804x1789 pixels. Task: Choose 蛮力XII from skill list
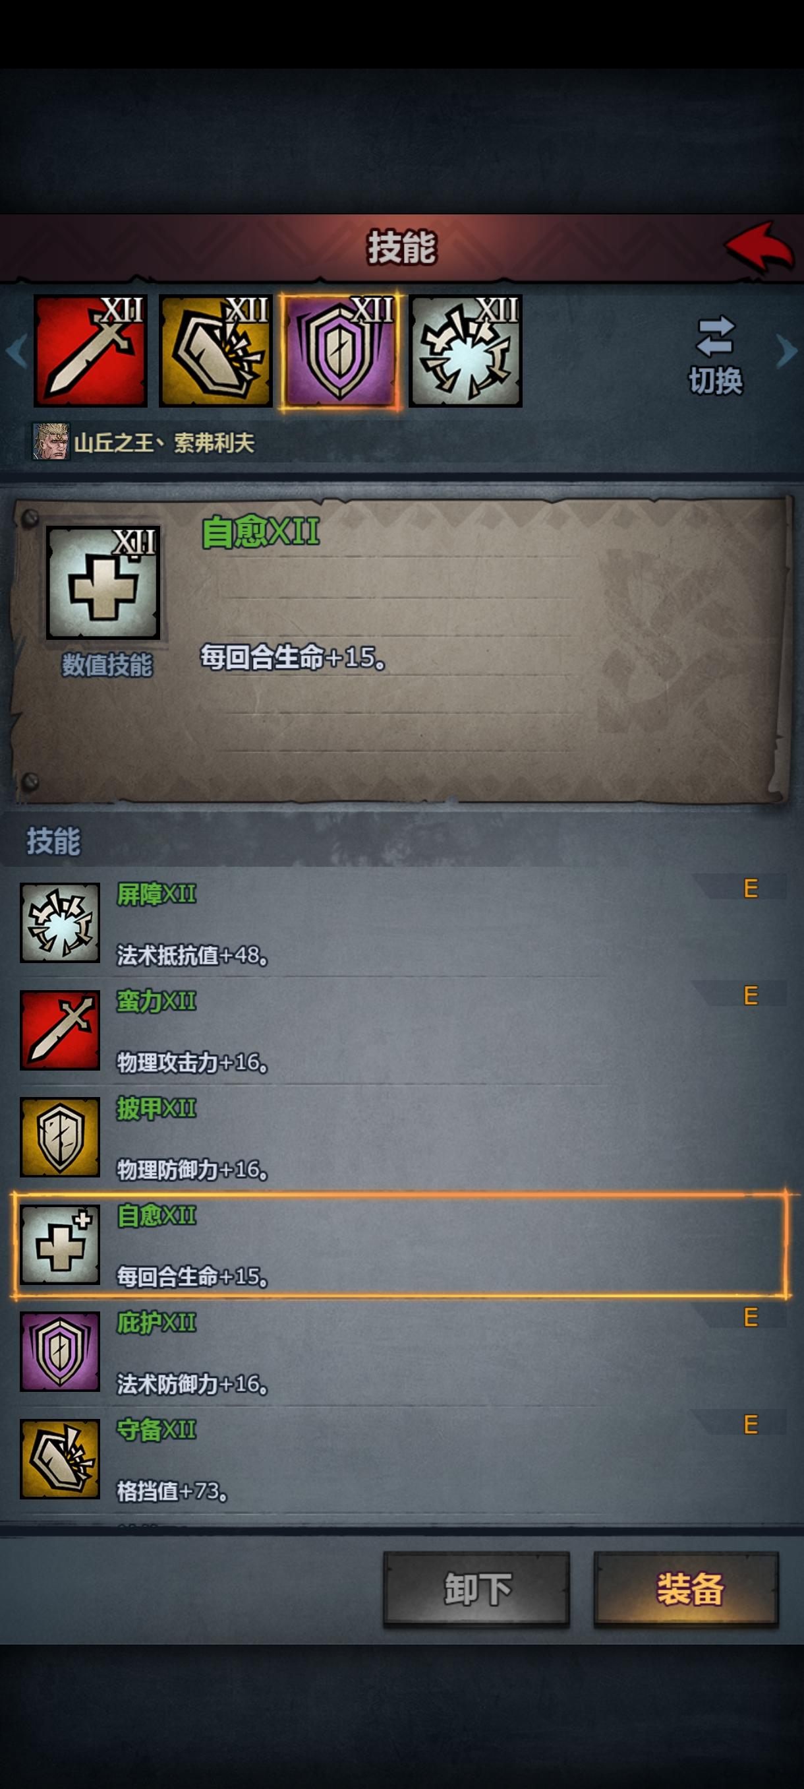click(403, 1030)
